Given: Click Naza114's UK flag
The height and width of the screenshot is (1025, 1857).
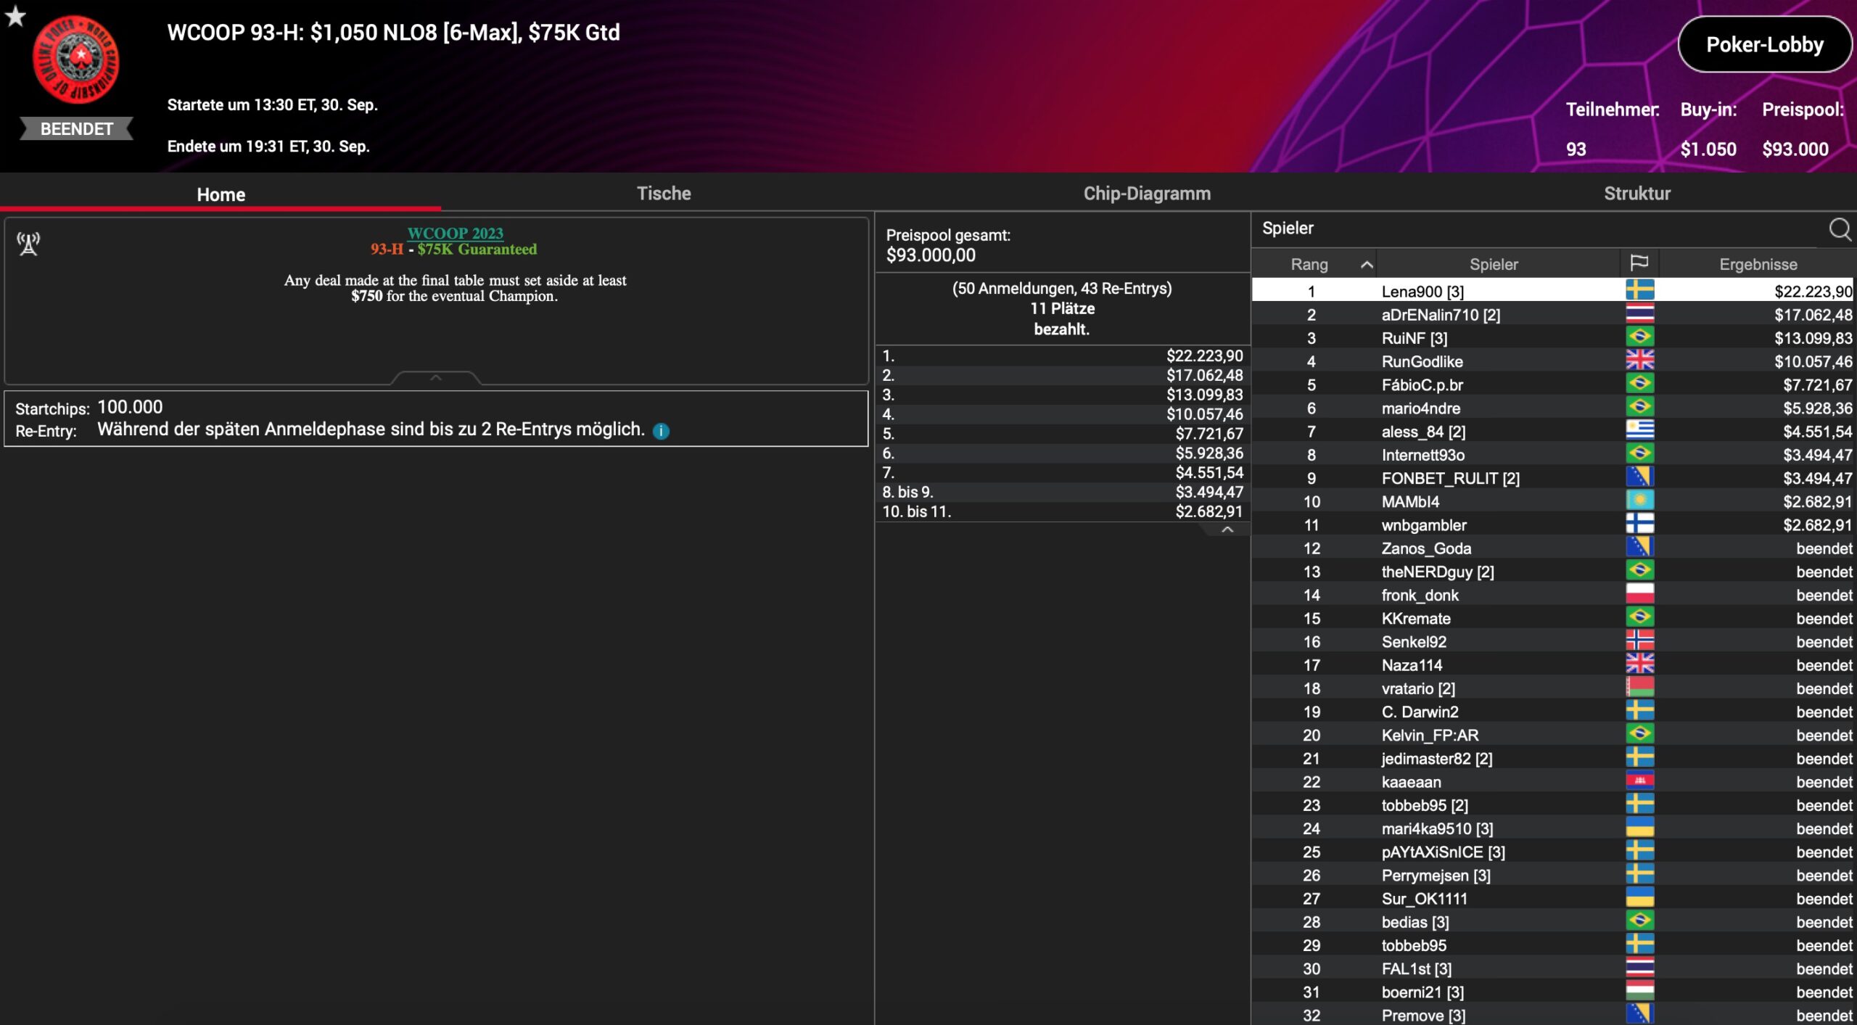Looking at the screenshot, I should point(1639,664).
